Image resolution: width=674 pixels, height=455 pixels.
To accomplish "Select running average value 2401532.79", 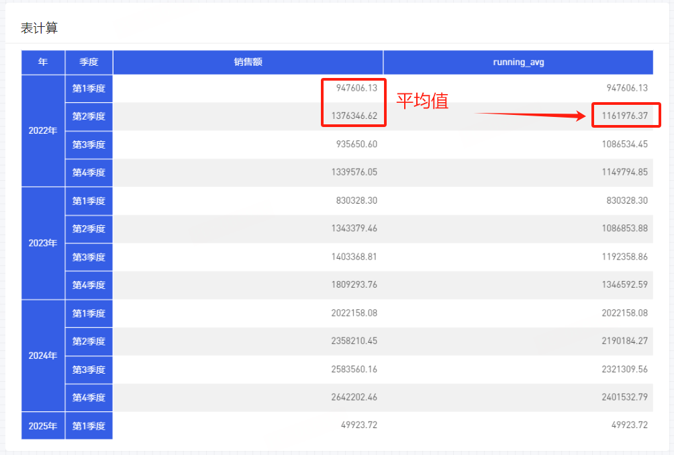I will pos(624,397).
